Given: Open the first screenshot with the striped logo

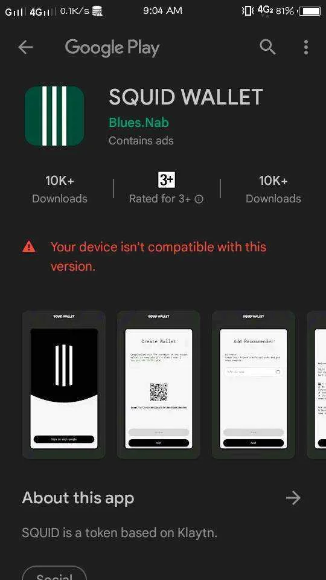Looking at the screenshot, I should (64, 385).
